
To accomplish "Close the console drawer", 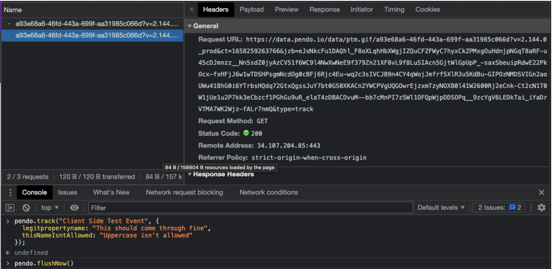I will (x=542, y=192).
